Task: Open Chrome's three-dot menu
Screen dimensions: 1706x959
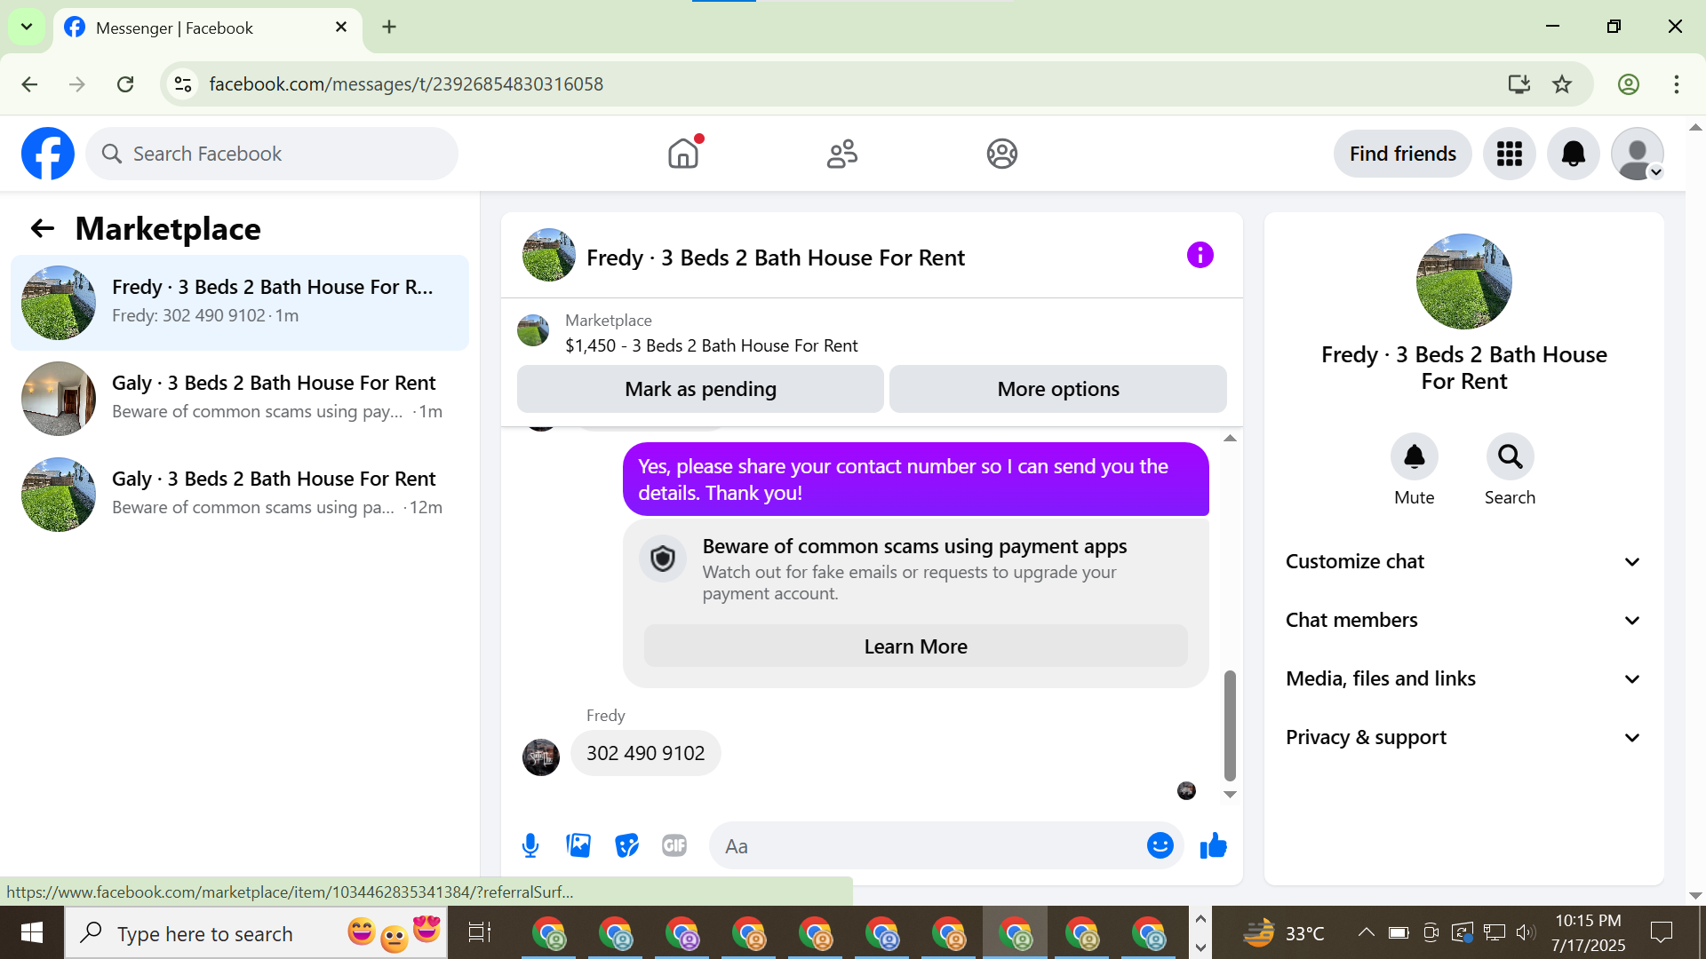Action: coord(1676,84)
